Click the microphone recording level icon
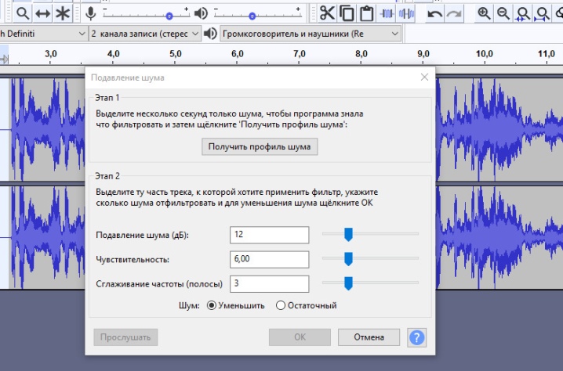This screenshot has width=563, height=371. pos(91,13)
